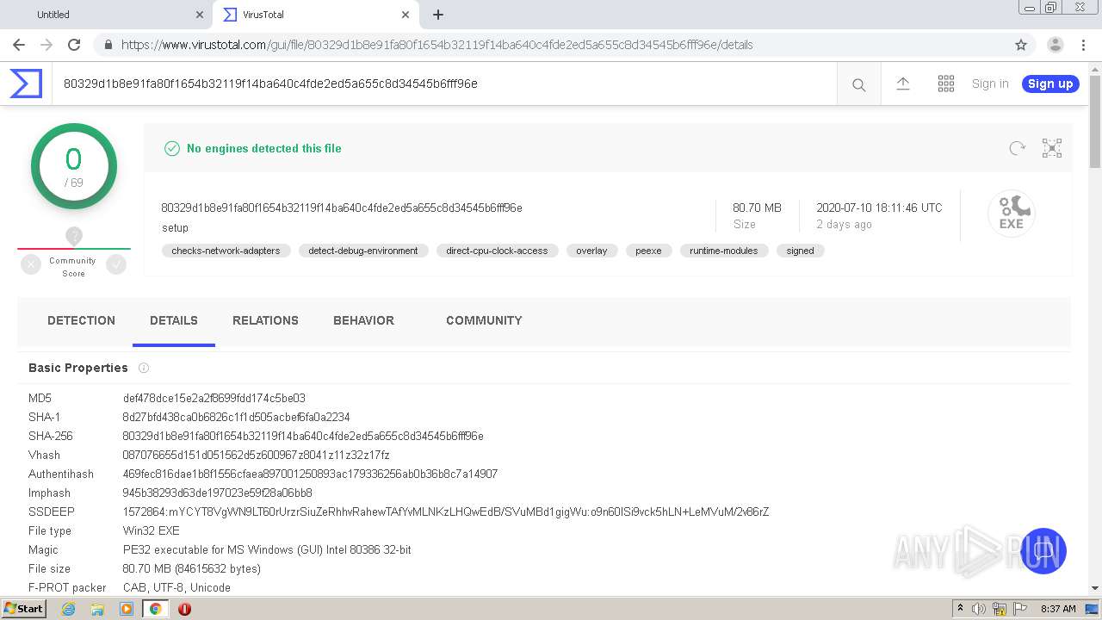Click the SSDEEP value
Image resolution: width=1102 pixels, height=620 pixels.
pos(446,512)
